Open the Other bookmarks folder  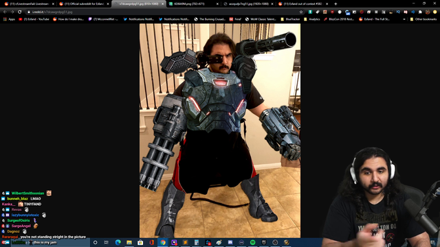pos(423,19)
